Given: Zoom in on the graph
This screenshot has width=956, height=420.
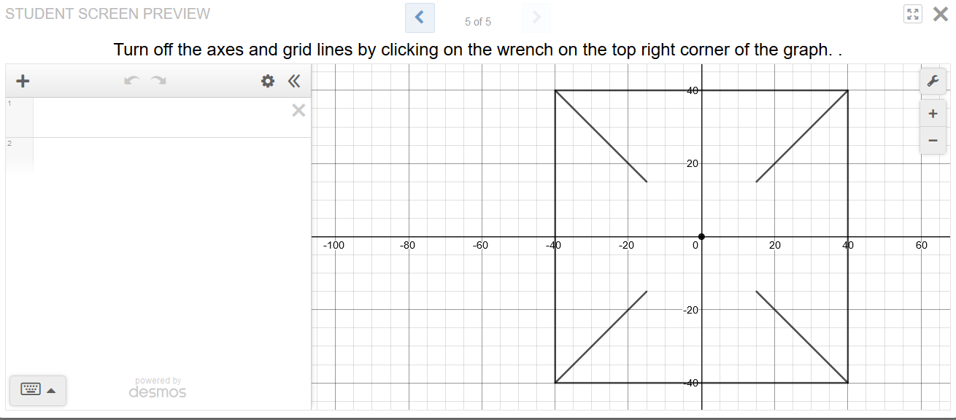Looking at the screenshot, I should (932, 114).
